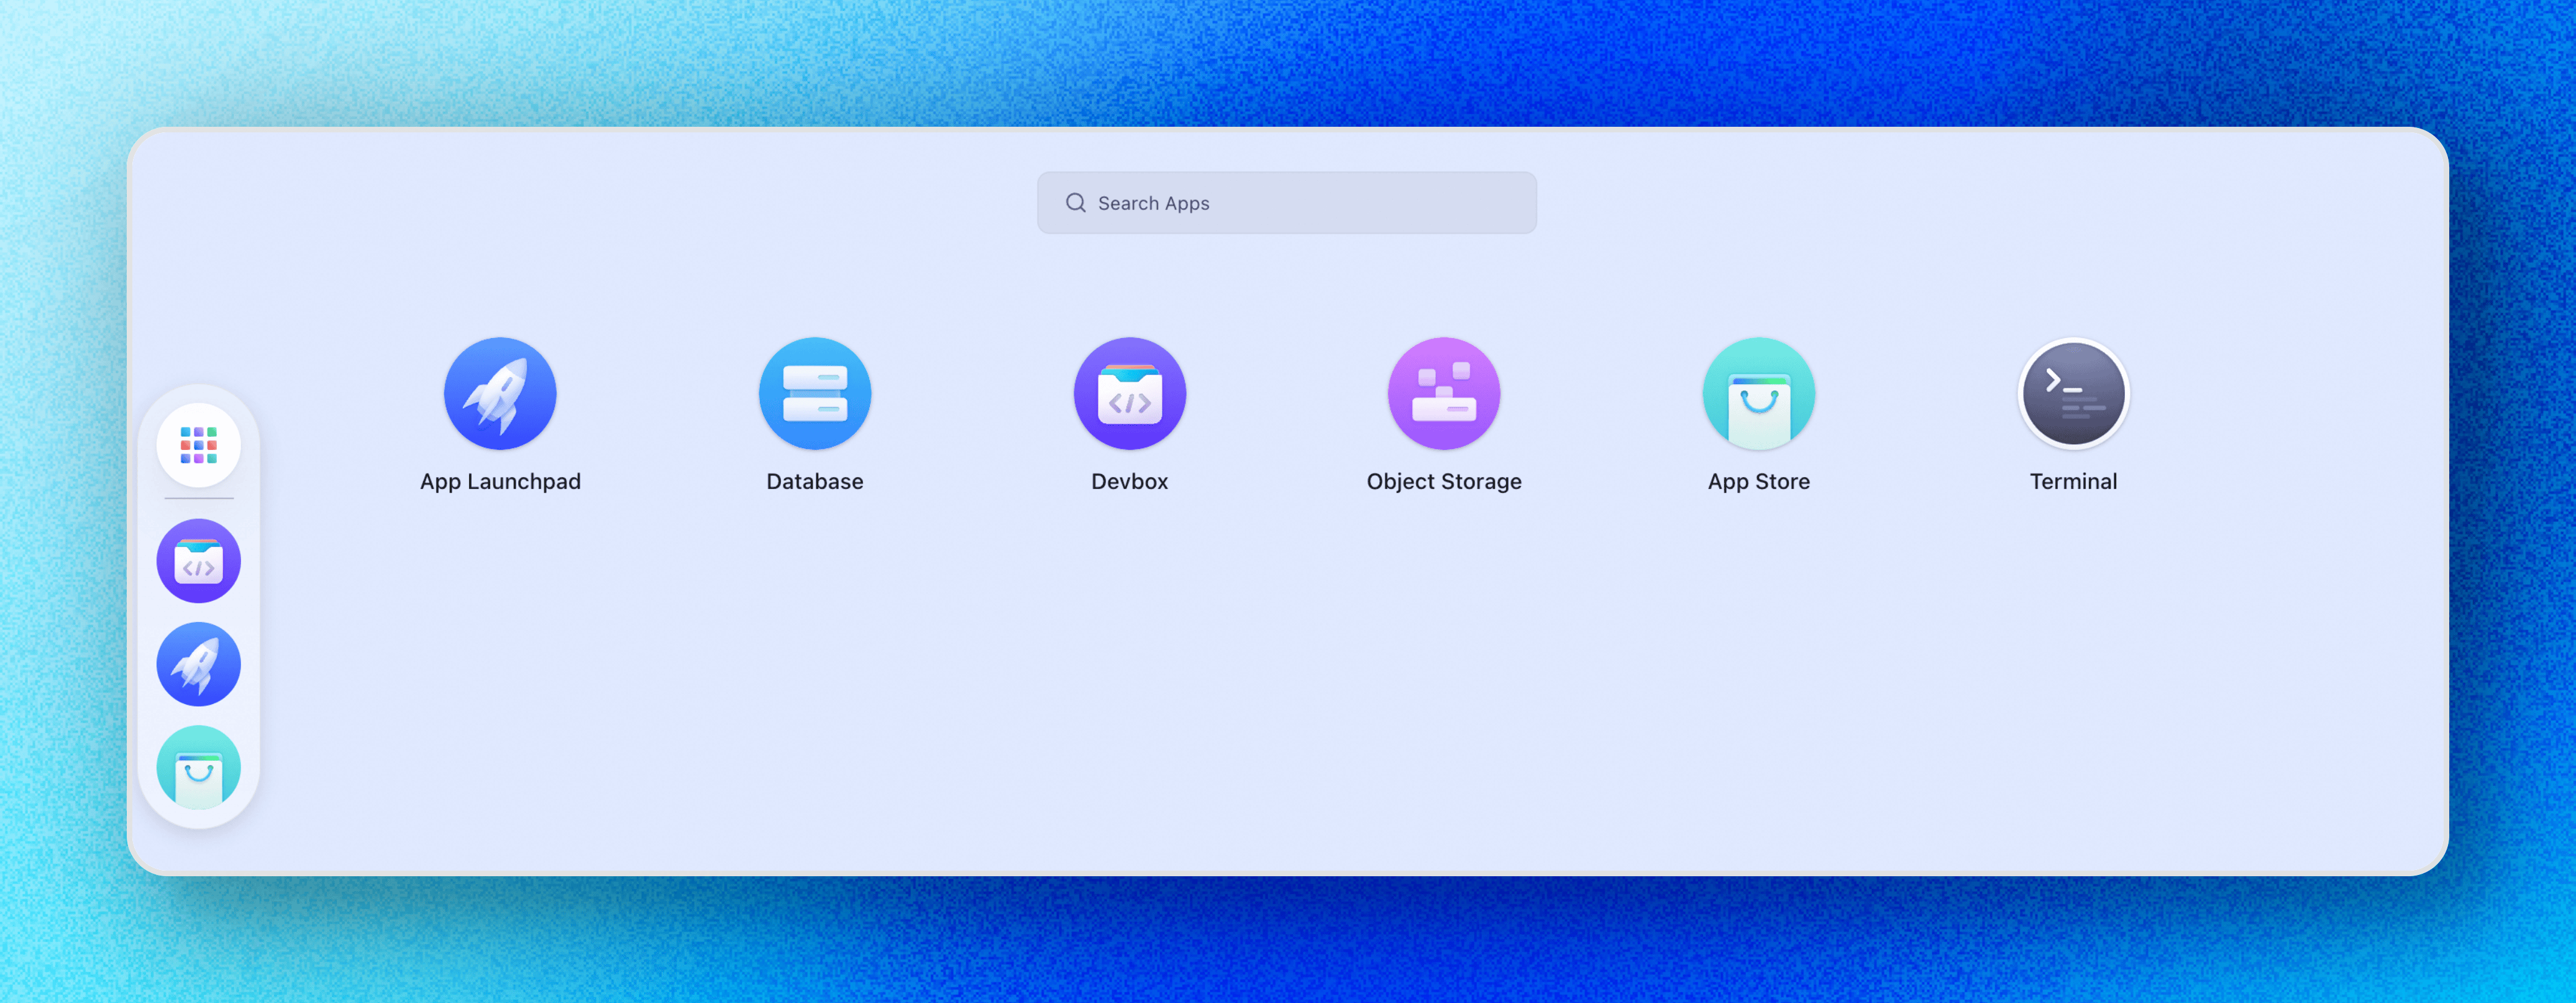Click the all-apps grid icon in the dock

199,445
